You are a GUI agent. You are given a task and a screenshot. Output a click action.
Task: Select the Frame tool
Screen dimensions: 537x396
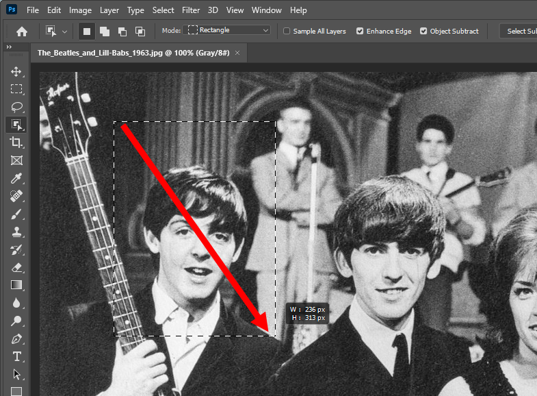pos(16,160)
